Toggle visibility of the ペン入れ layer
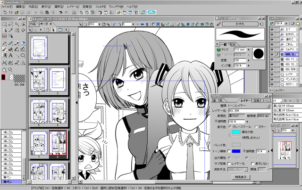The height and width of the screenshot is (190, 302). pos(272,79)
